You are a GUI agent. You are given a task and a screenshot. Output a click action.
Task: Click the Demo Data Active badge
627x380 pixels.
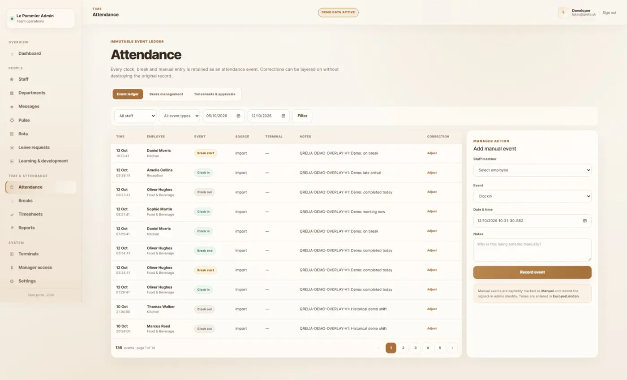click(338, 13)
